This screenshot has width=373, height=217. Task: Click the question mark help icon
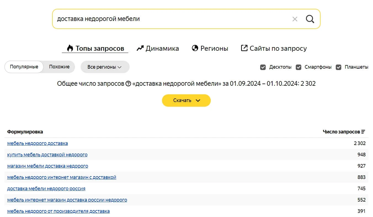pyautogui.click(x=128, y=84)
